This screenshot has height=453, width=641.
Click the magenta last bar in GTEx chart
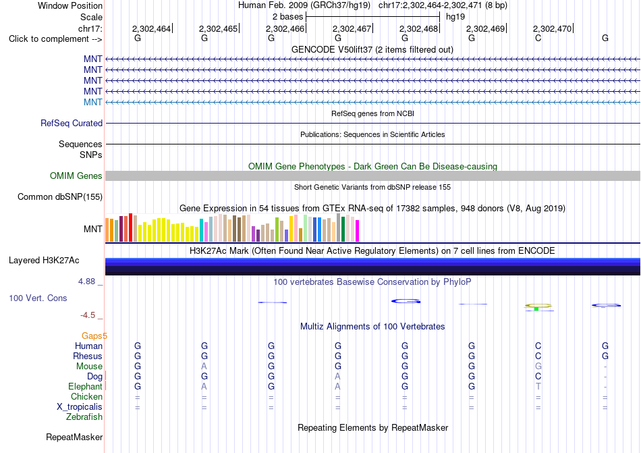(358, 231)
